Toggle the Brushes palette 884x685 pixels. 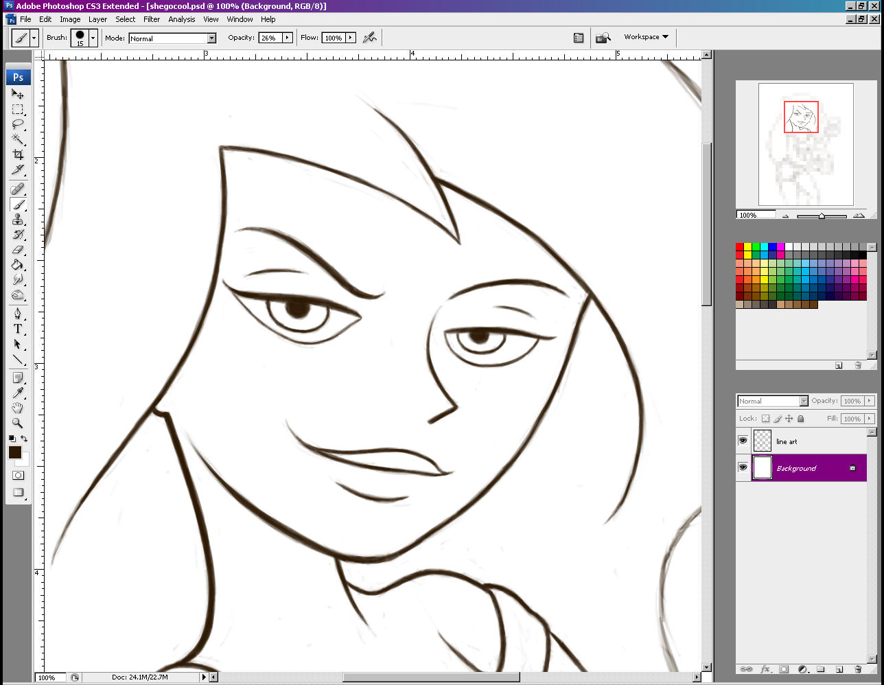579,38
